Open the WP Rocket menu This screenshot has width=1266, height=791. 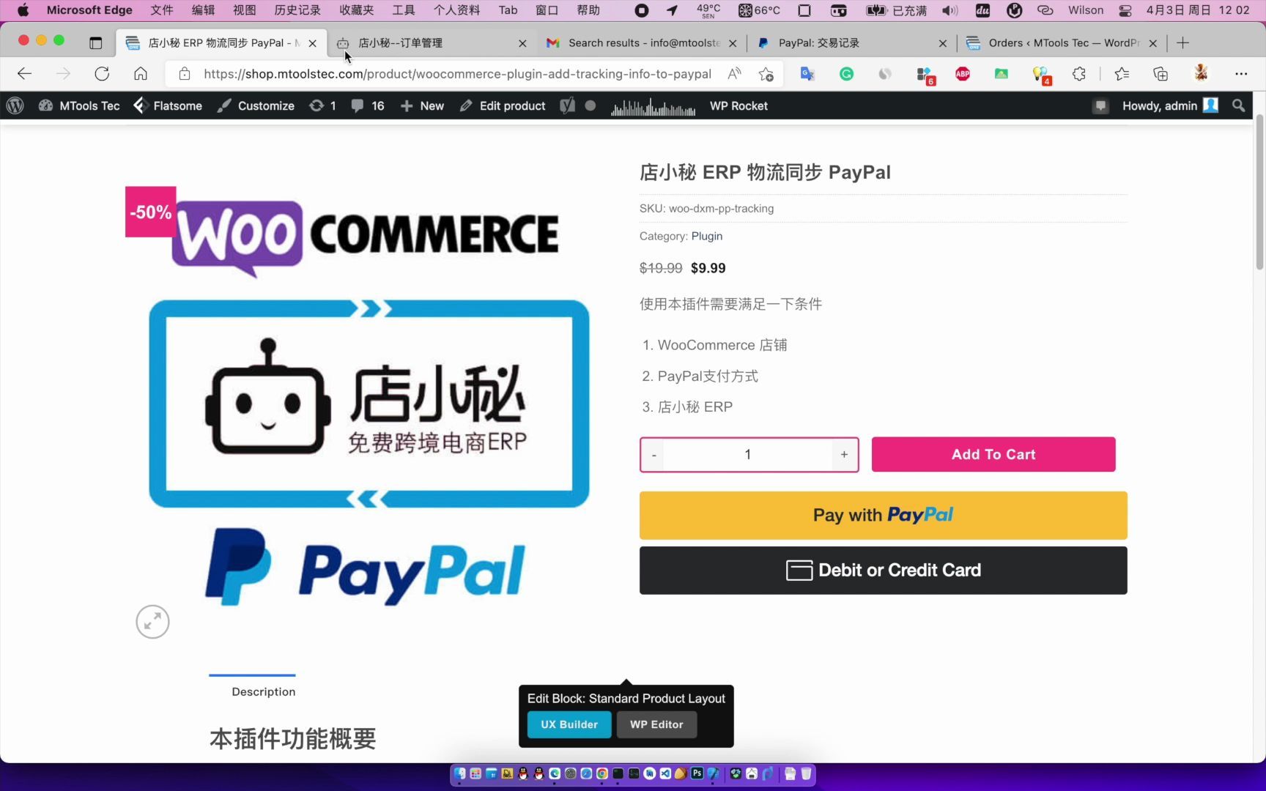pos(738,105)
